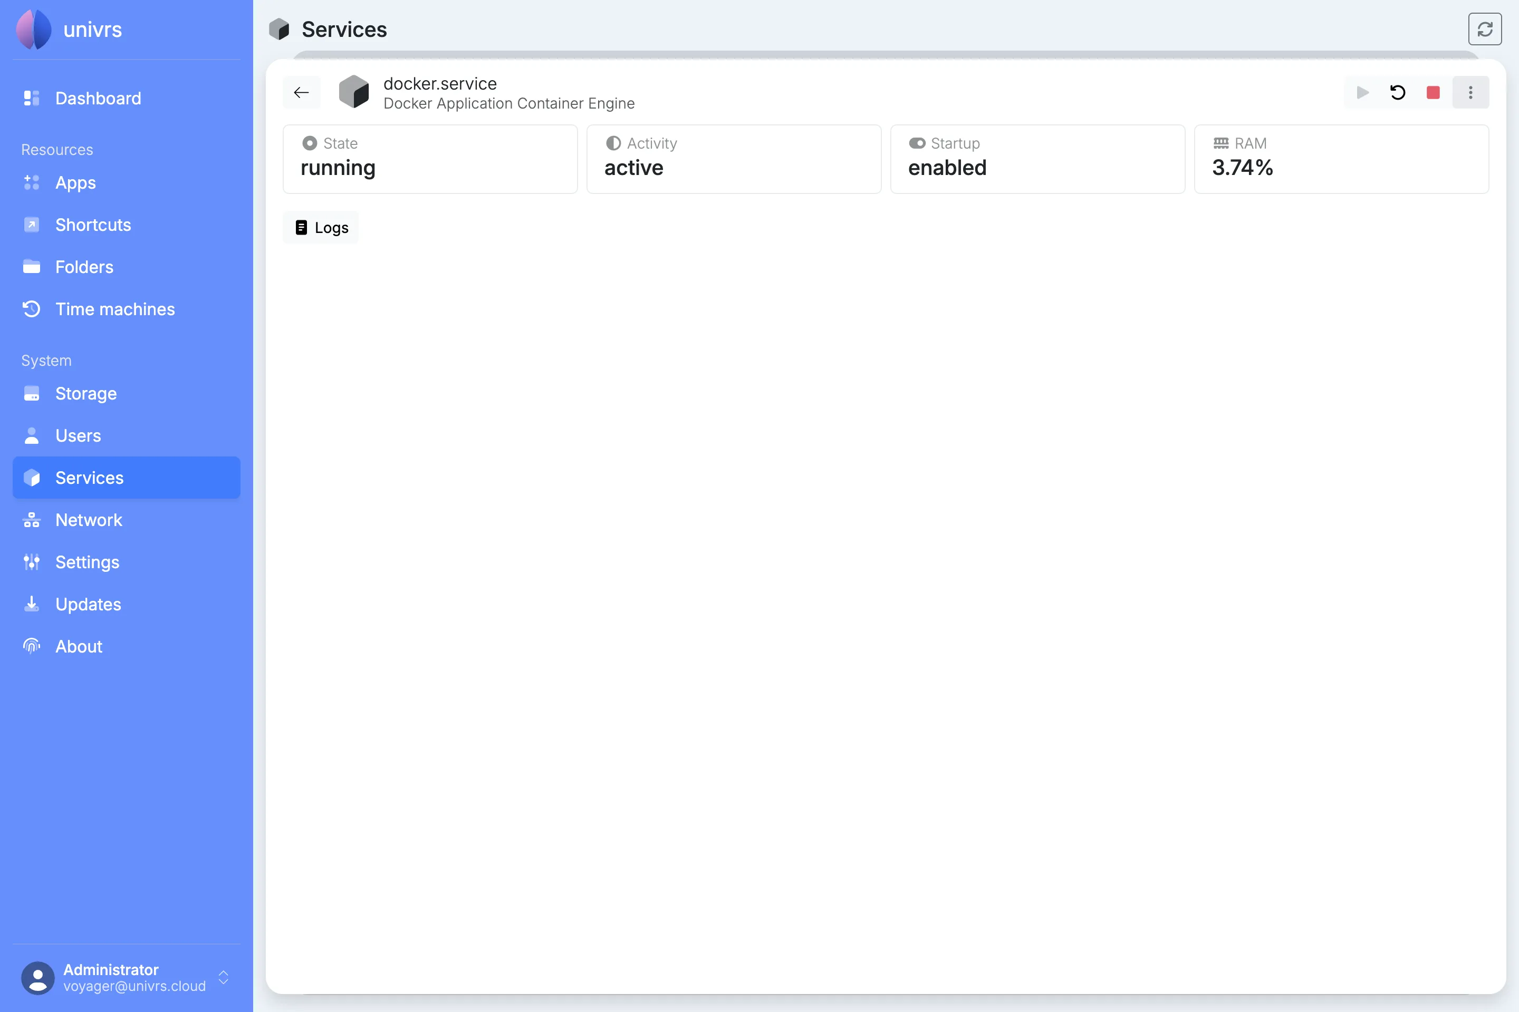Click the docker.service cube icon
1519x1012 pixels.
pyautogui.click(x=354, y=92)
